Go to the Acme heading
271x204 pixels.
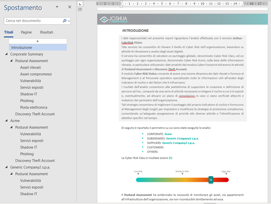[15, 121]
